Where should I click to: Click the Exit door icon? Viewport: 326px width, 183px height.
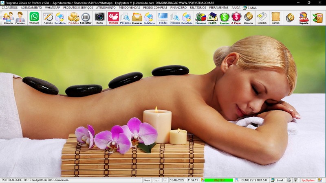[x=318, y=18]
